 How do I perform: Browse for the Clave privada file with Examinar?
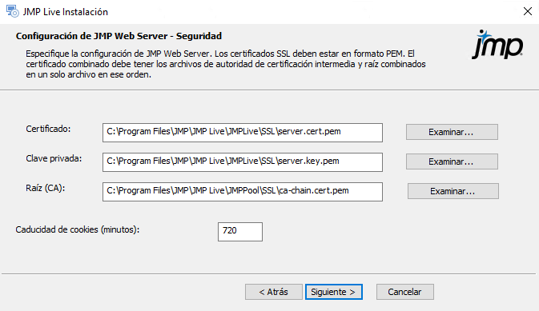452,161
